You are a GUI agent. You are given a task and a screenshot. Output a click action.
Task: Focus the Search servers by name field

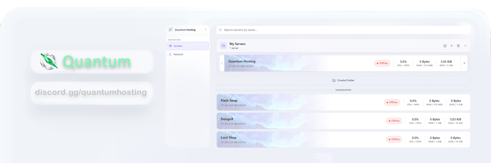pos(343,30)
